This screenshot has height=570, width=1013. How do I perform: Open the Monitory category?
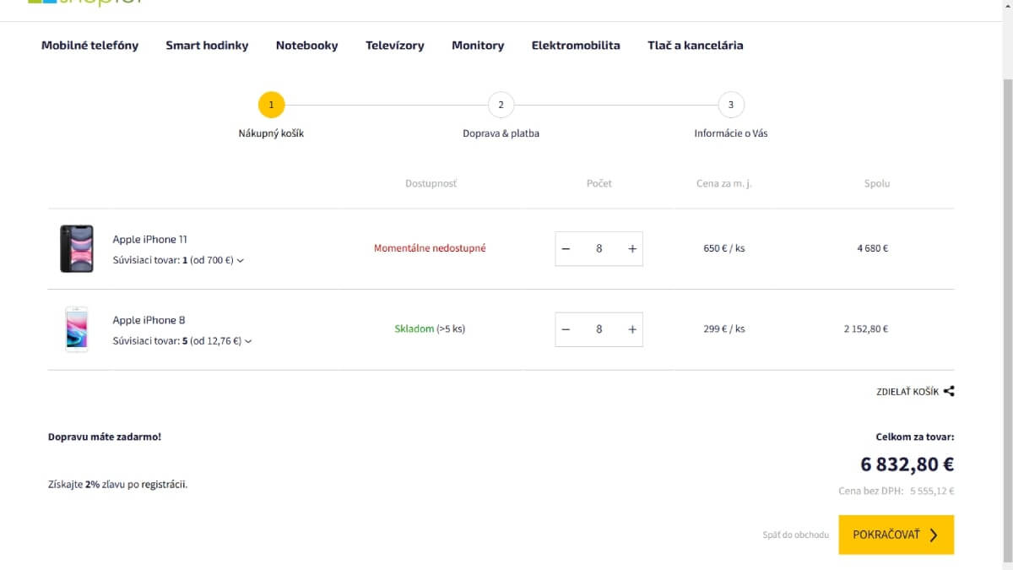(x=478, y=46)
